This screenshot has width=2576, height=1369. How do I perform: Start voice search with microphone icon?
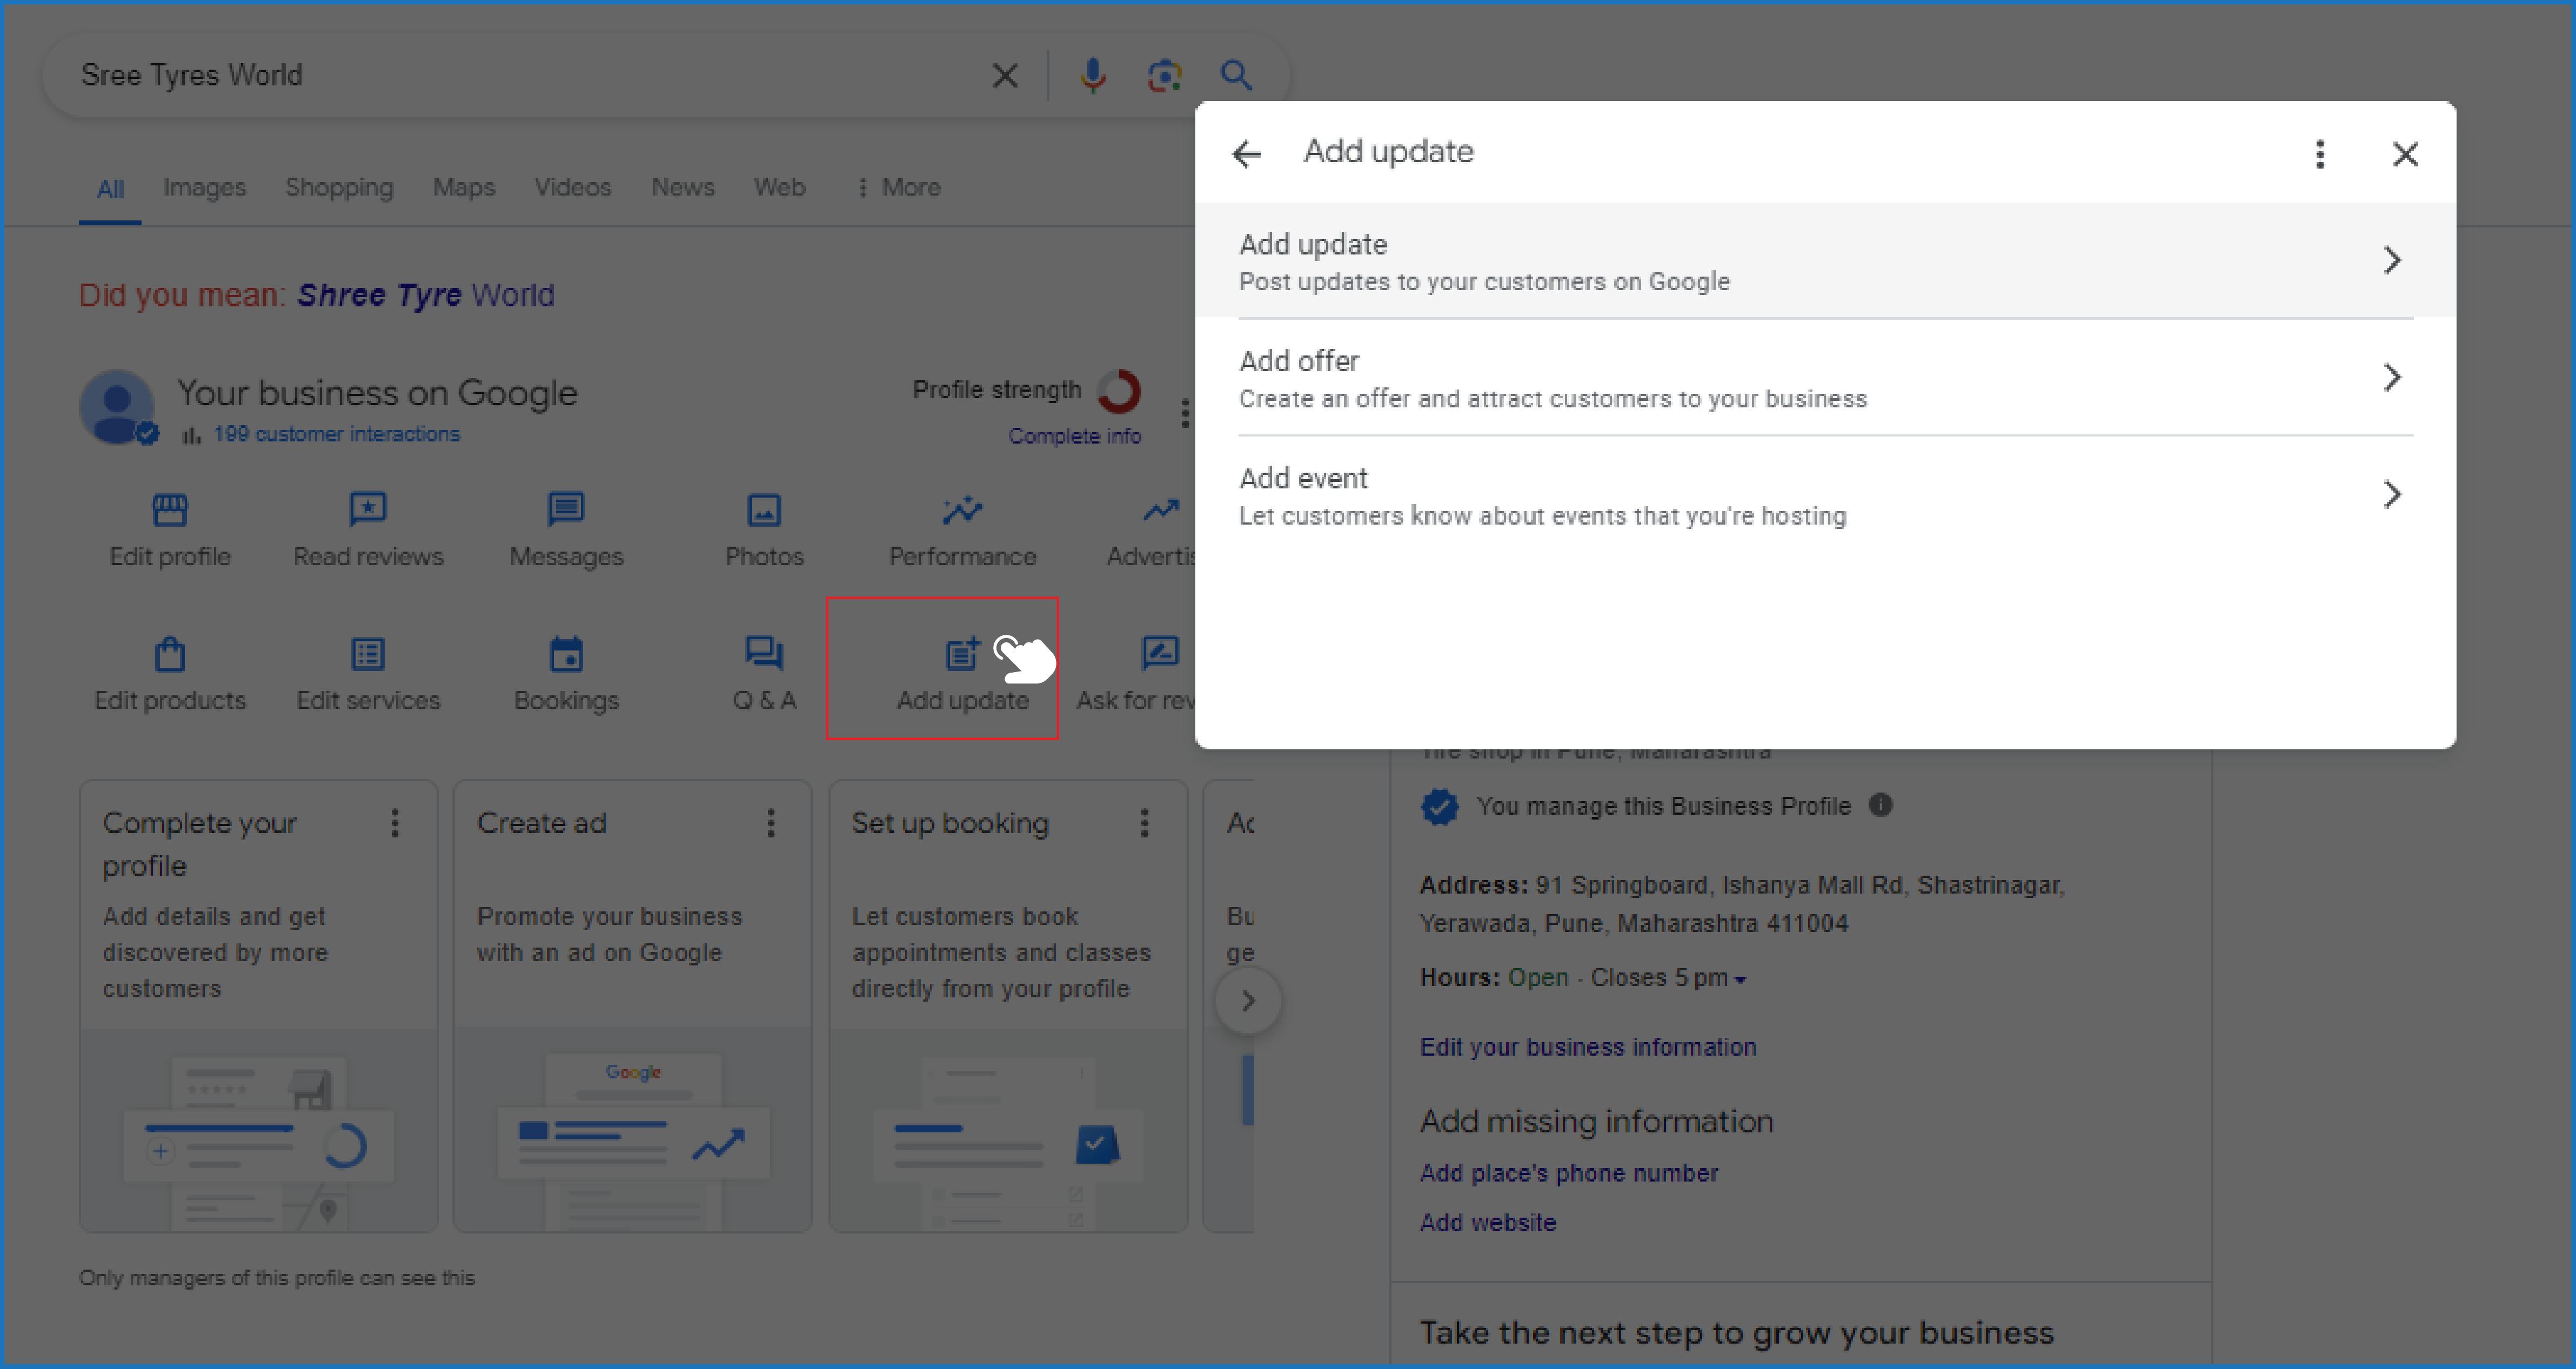1093,76
